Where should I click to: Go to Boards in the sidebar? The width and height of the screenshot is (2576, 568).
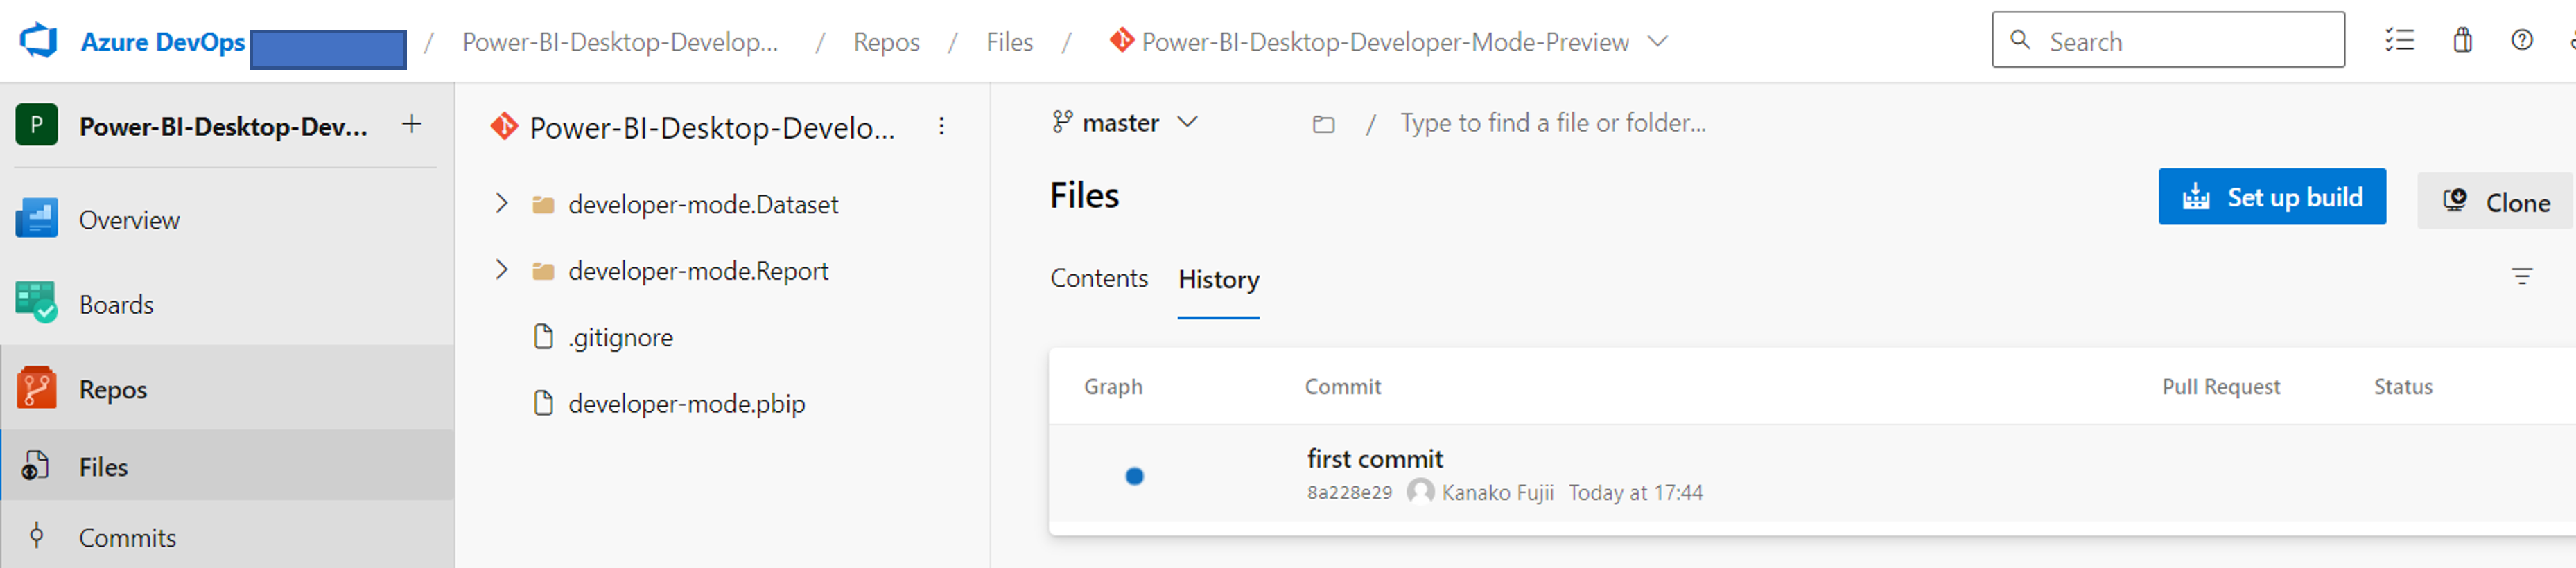[116, 305]
